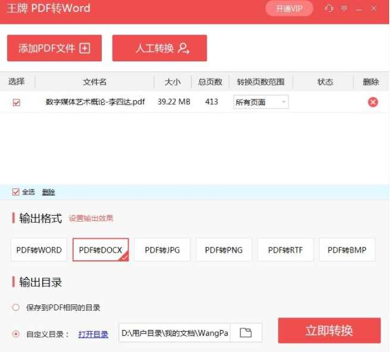Toggle the 全选 checkbox
This screenshot has height=352, width=391.
click(15, 192)
